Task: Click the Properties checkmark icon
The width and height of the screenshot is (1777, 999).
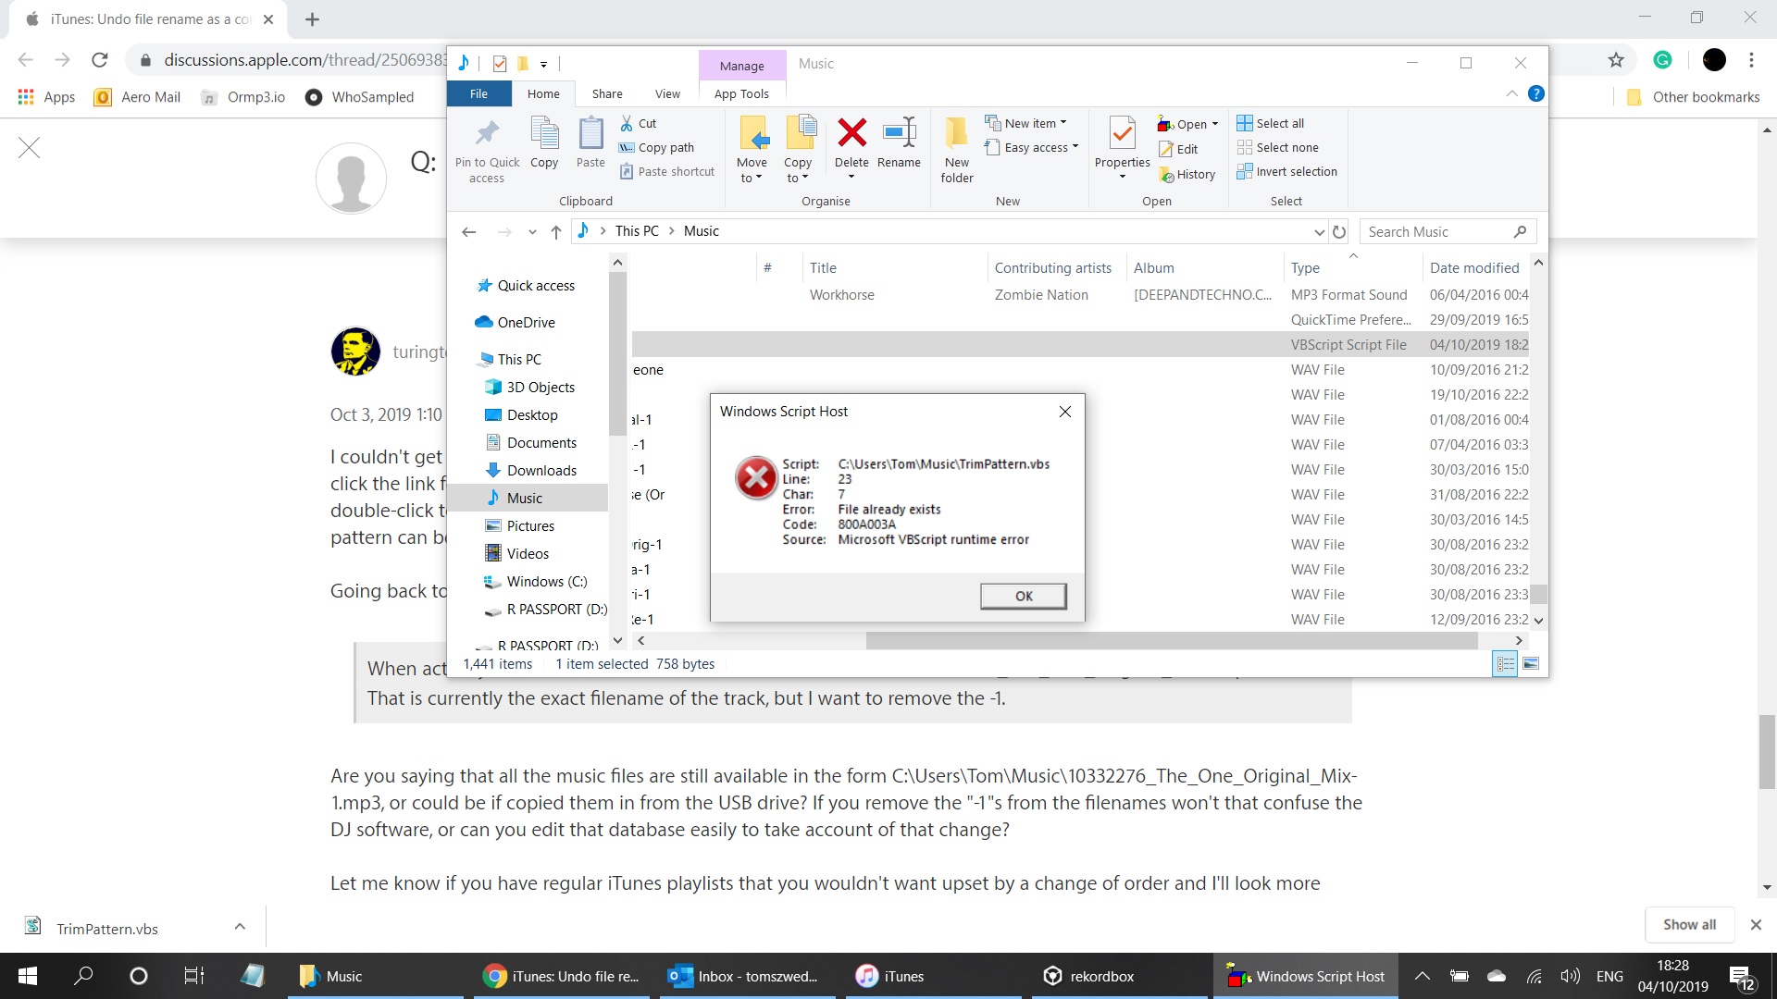Action: coord(1122,134)
